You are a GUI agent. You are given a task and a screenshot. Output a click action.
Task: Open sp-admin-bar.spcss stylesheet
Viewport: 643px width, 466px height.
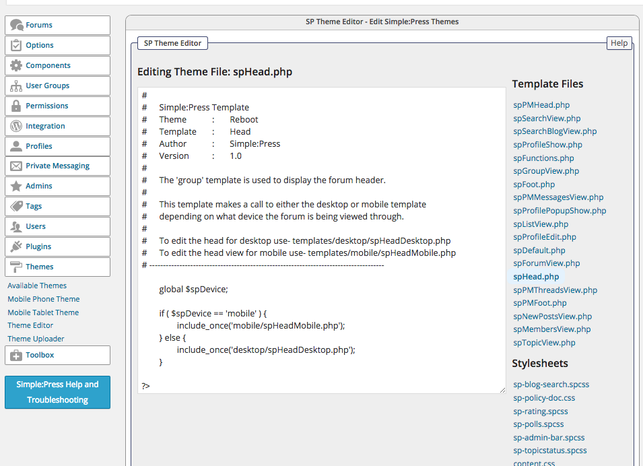coord(549,438)
